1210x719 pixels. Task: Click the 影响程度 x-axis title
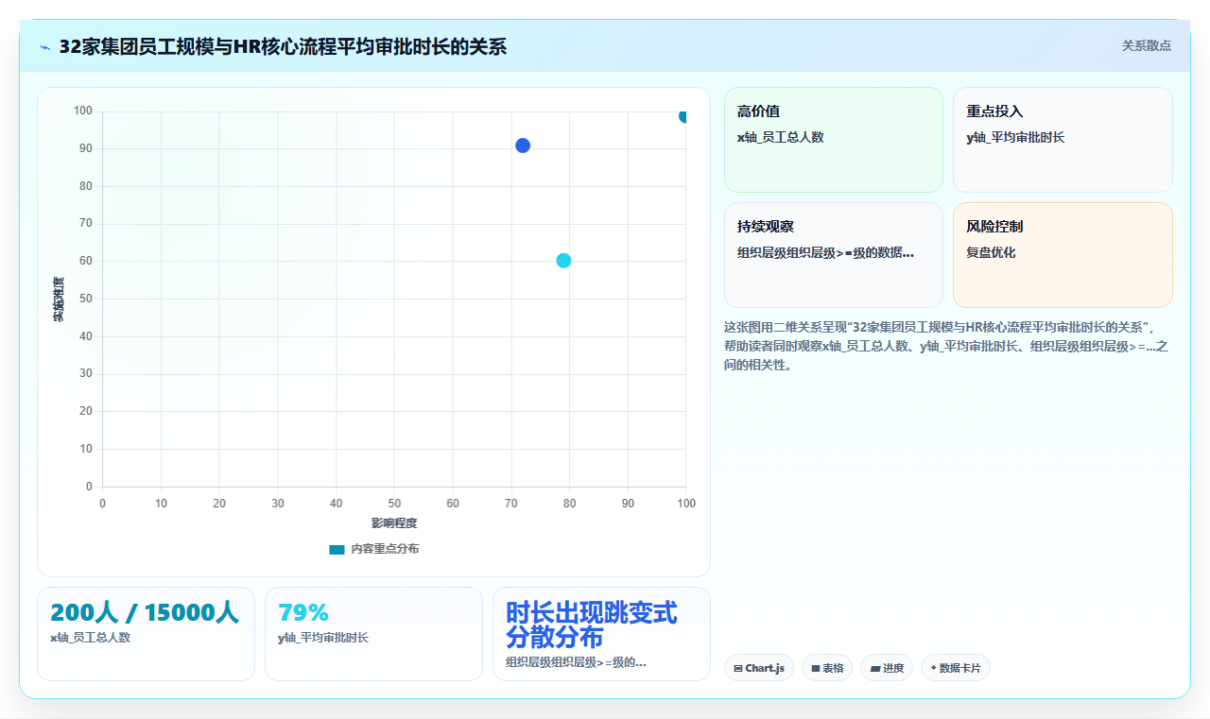click(x=394, y=522)
